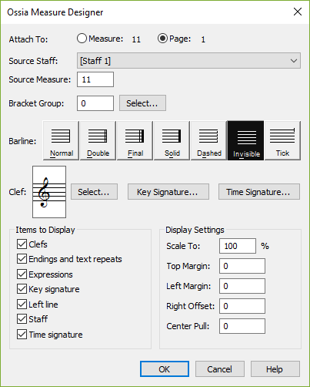The width and height of the screenshot is (310, 387).
Task: Select the Page radio button
Action: (162, 39)
